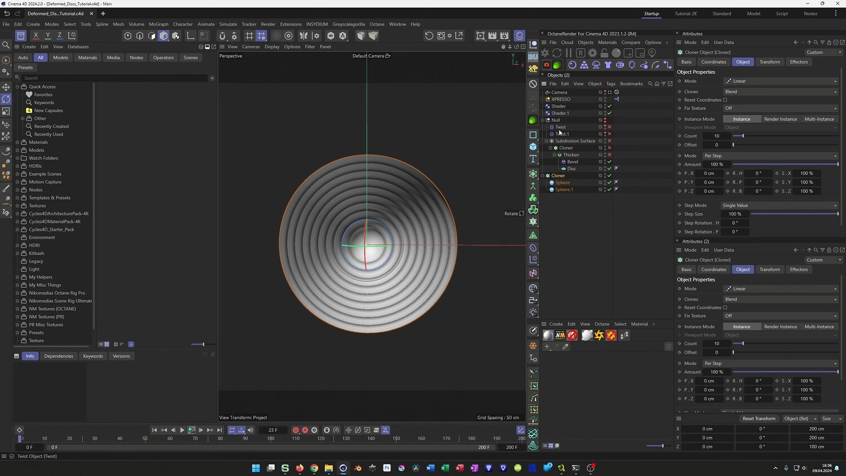Toggle X axis lock in toolbar
This screenshot has width=846, height=476.
click(36, 36)
